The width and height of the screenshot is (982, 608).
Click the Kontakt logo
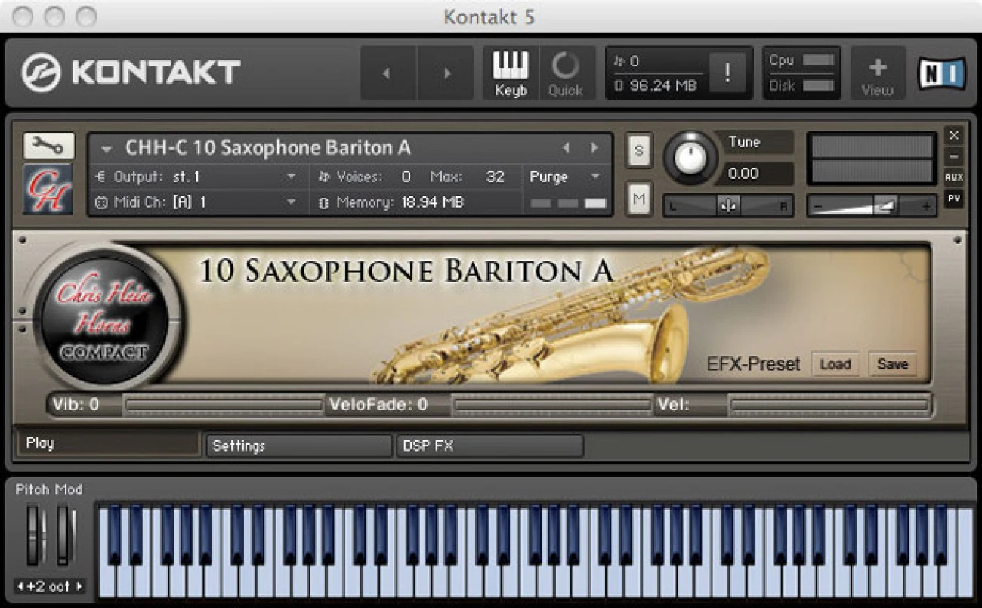(131, 73)
